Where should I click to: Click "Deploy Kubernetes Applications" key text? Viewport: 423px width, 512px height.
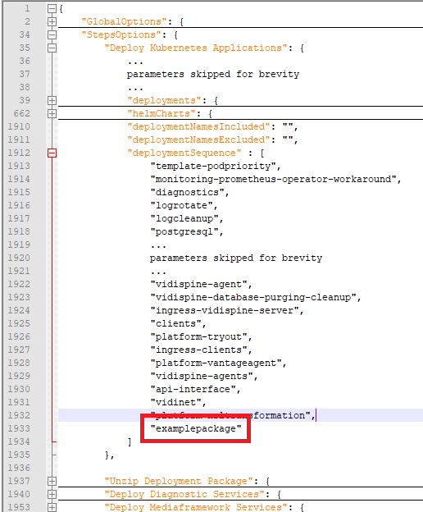[196, 48]
